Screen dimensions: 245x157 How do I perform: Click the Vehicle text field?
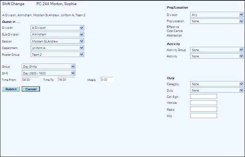[x=203, y=103]
